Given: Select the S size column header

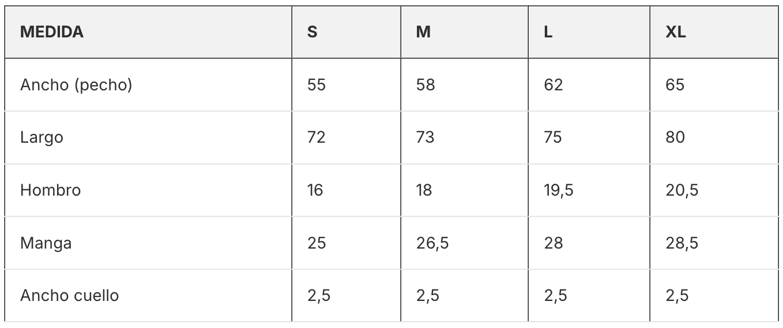Looking at the screenshot, I should click(x=312, y=32).
